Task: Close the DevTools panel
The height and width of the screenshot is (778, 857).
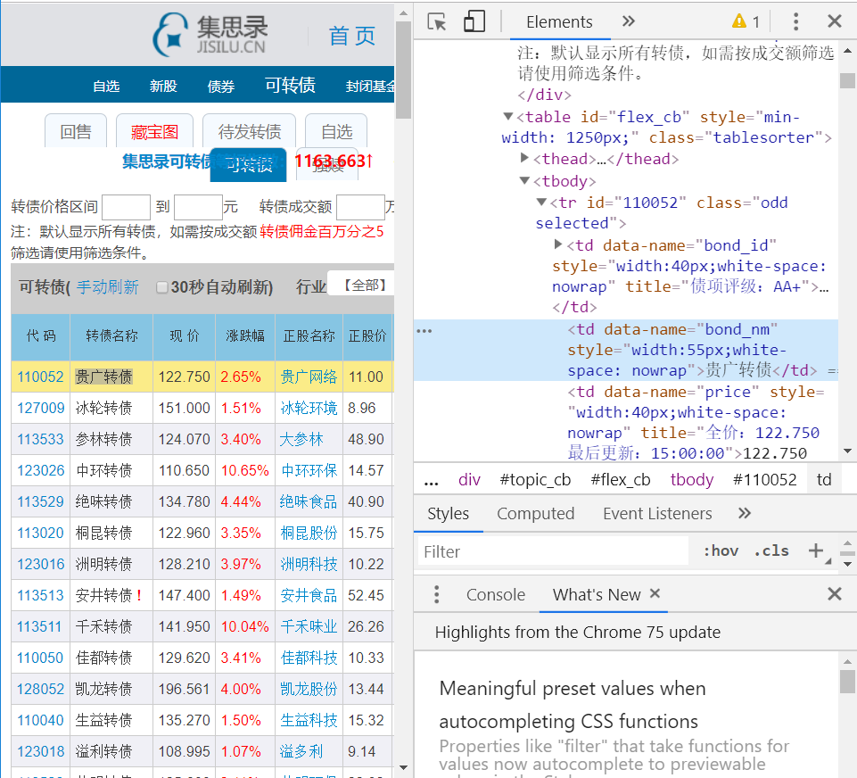Action: [834, 21]
